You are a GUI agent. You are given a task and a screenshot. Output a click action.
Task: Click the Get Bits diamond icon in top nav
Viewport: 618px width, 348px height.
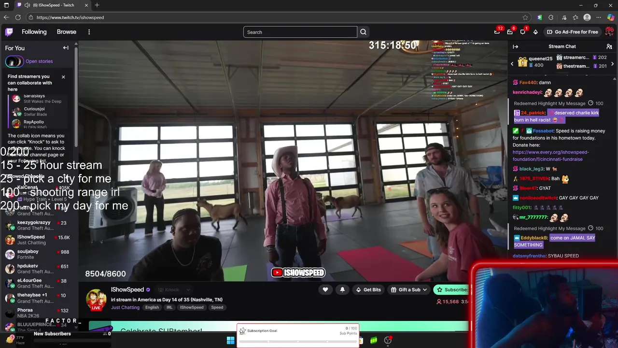[535, 32]
